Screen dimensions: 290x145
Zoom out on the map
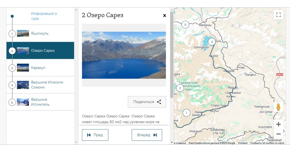click(278, 134)
